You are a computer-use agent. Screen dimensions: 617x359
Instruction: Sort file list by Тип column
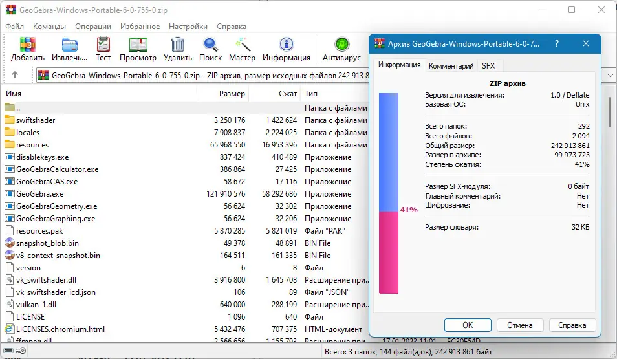click(x=335, y=94)
